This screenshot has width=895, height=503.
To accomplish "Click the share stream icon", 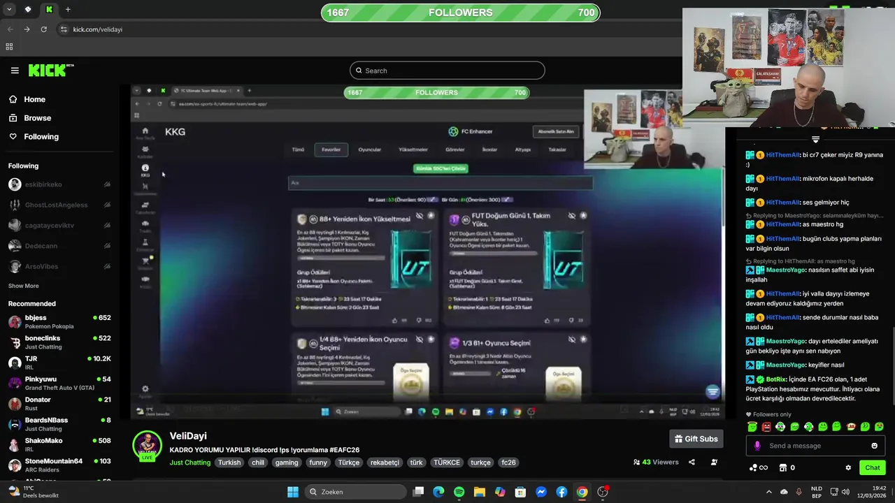I will [x=692, y=462].
